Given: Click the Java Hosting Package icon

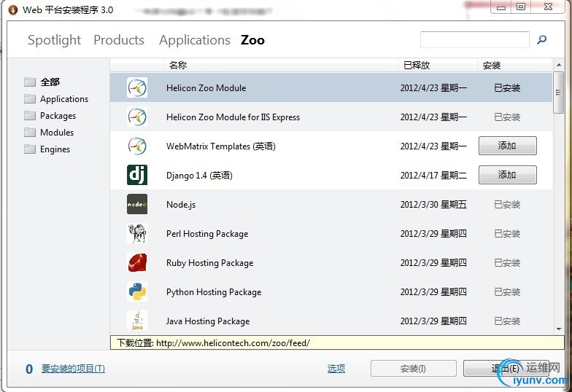Looking at the screenshot, I should pyautogui.click(x=136, y=321).
